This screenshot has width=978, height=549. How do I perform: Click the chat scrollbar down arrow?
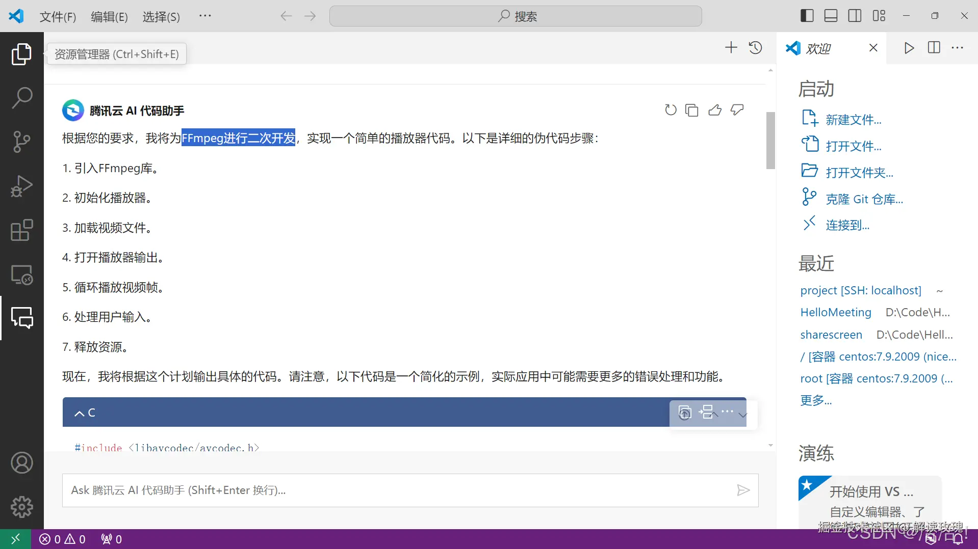point(770,446)
